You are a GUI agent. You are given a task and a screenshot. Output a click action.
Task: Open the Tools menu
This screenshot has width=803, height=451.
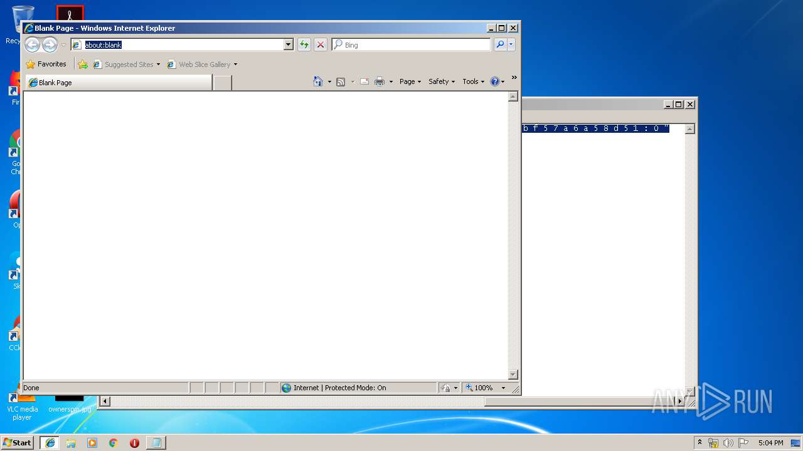pos(474,81)
